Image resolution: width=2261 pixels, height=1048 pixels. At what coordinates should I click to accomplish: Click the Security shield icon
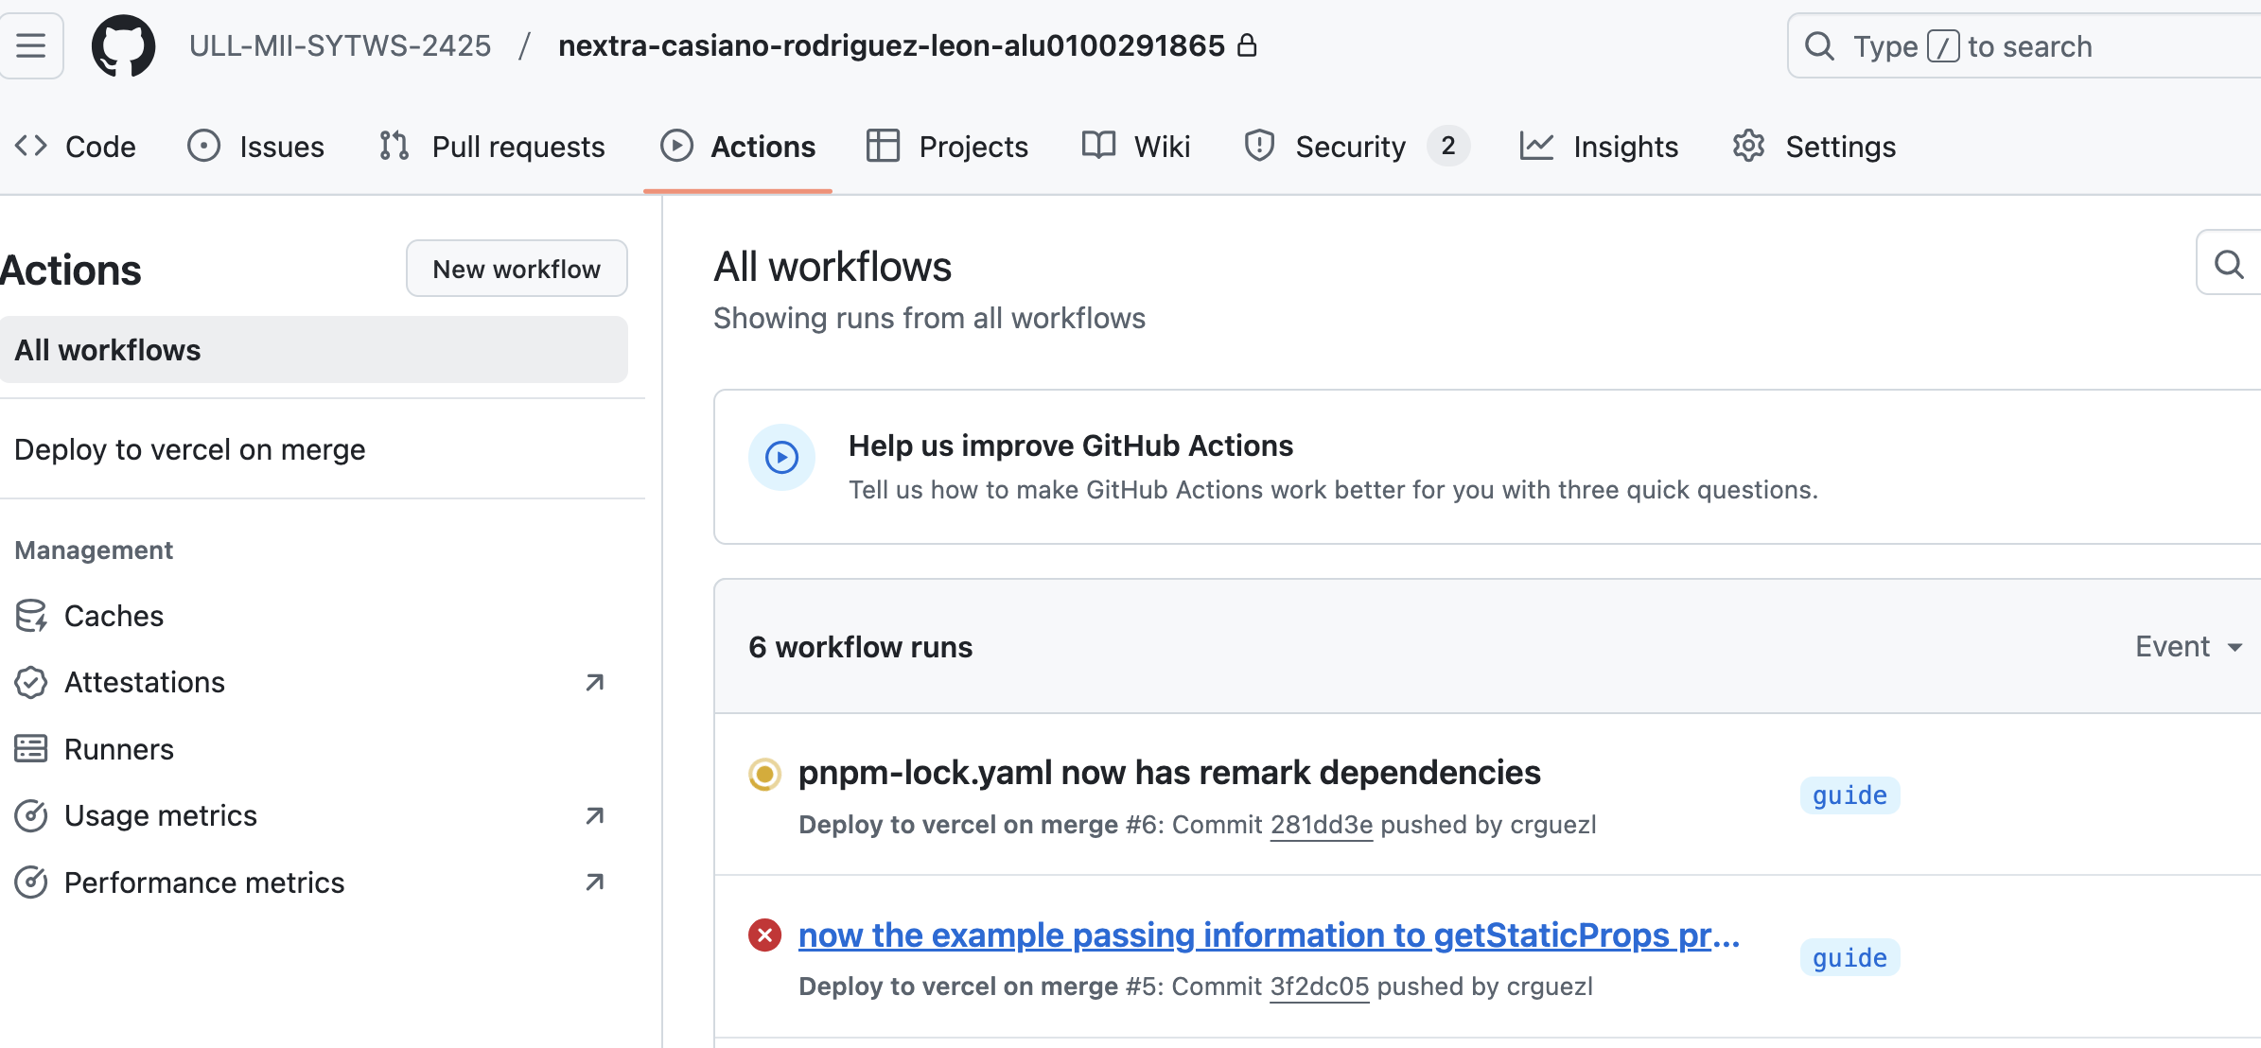(x=1259, y=146)
